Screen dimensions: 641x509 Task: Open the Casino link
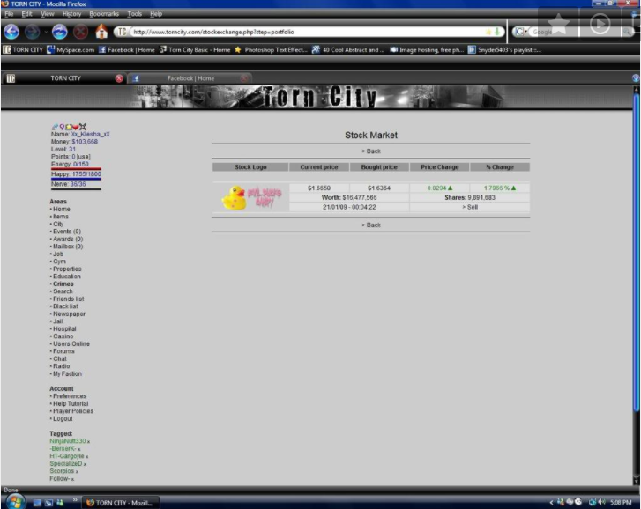coord(63,336)
